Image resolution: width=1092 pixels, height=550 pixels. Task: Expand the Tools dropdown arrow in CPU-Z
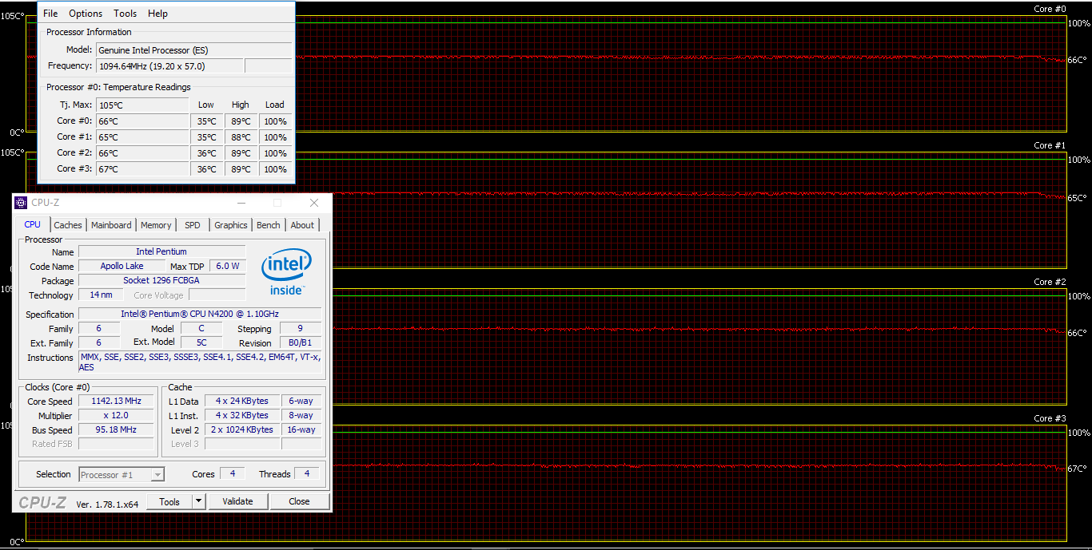(x=199, y=501)
